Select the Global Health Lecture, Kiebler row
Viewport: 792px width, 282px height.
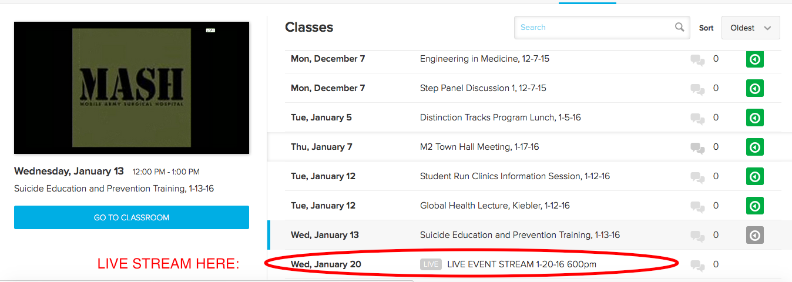[494, 206]
